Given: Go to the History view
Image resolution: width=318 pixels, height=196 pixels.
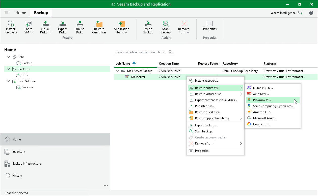Looking at the screenshot, I should click(x=17, y=176).
